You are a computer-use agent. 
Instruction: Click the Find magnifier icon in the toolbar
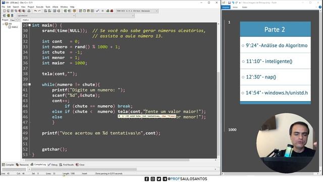pyautogui.click(x=45, y=11)
